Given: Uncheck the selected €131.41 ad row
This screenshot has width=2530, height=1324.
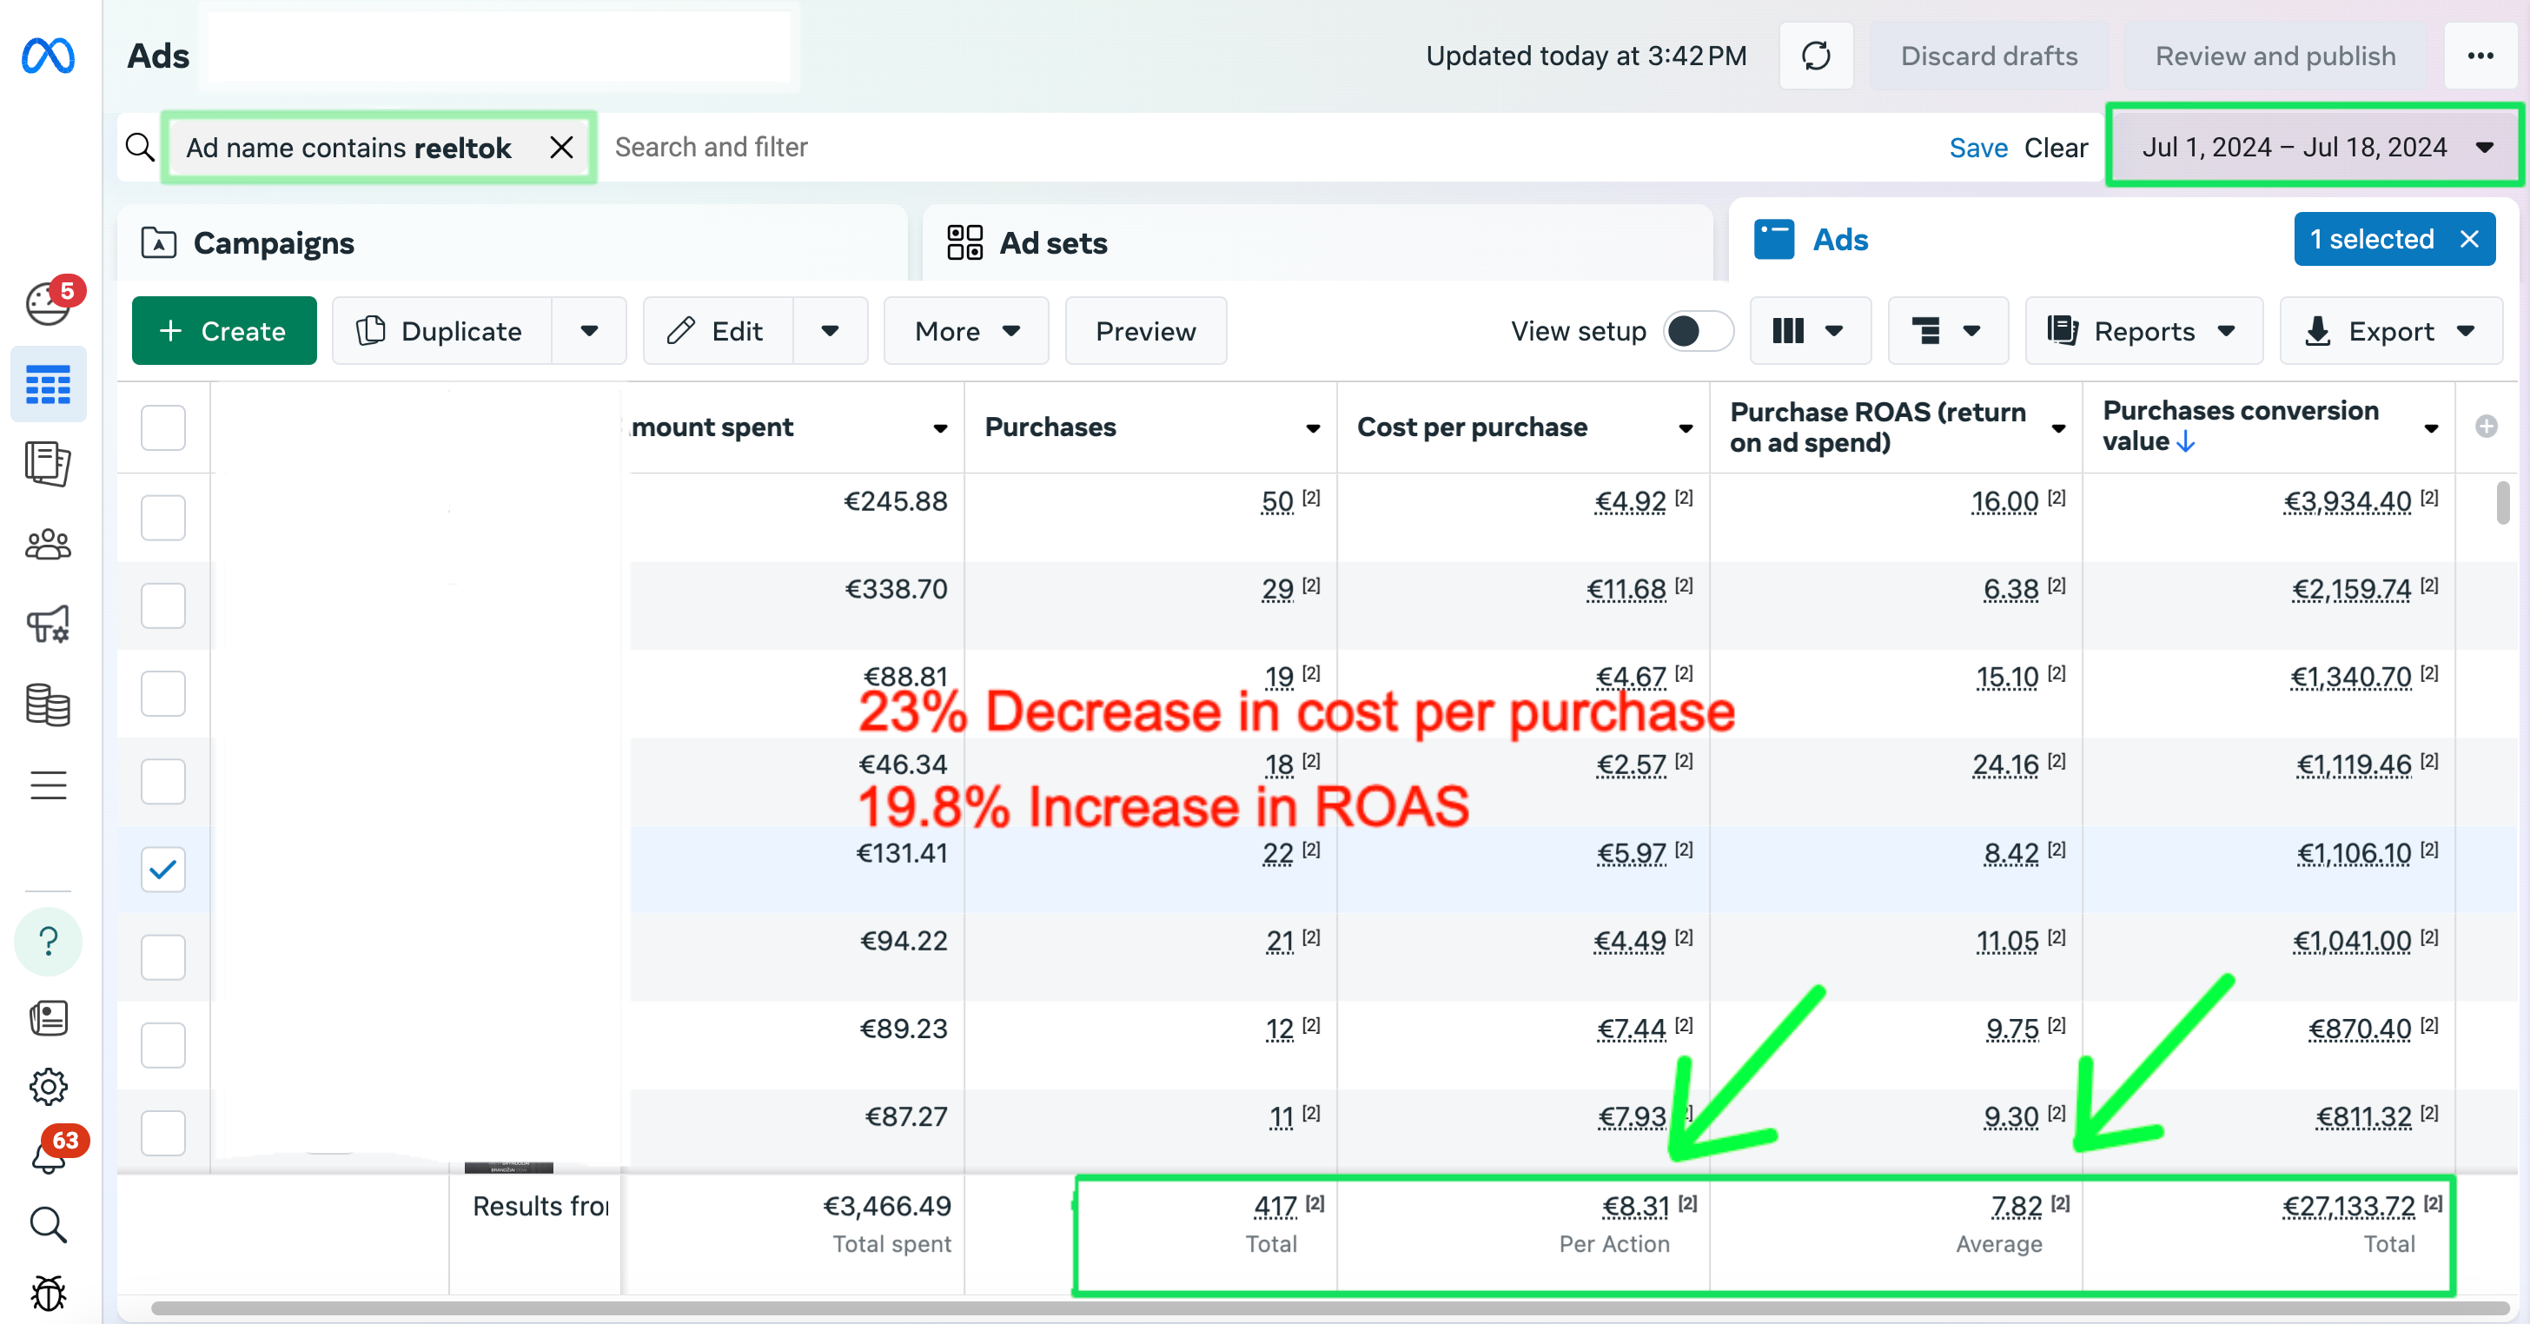Looking at the screenshot, I should (x=163, y=870).
